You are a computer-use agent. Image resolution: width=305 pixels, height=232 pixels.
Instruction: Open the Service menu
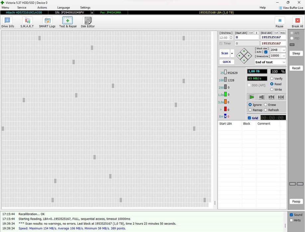point(22,8)
